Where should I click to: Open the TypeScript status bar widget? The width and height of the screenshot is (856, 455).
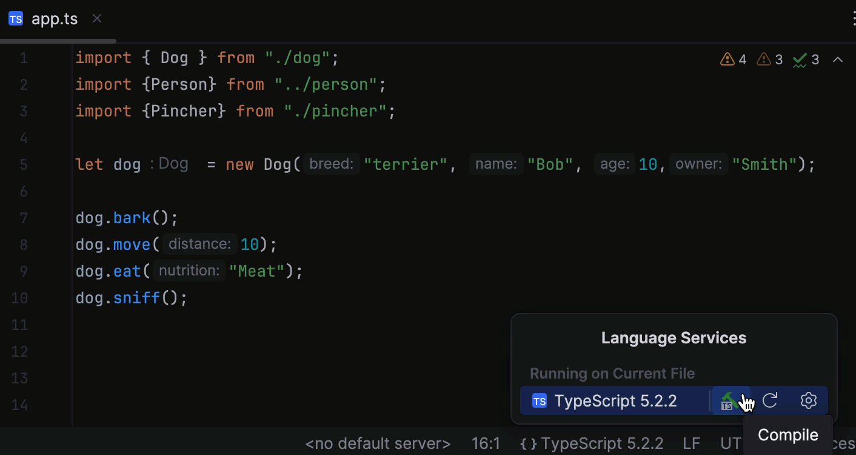(592, 443)
